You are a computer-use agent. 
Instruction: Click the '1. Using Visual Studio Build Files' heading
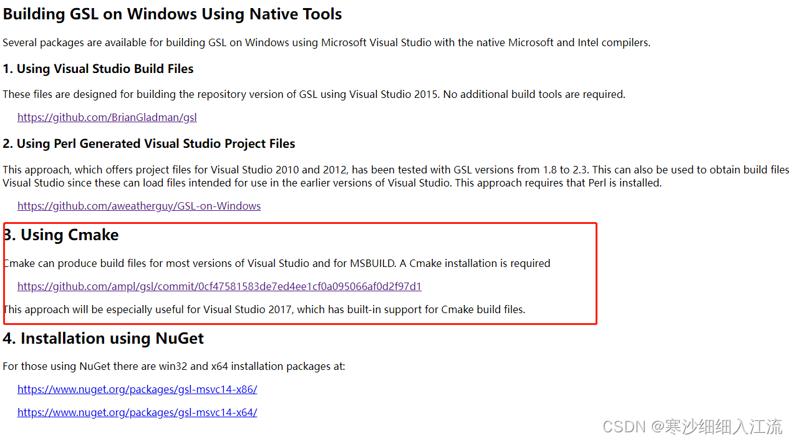[98, 69]
